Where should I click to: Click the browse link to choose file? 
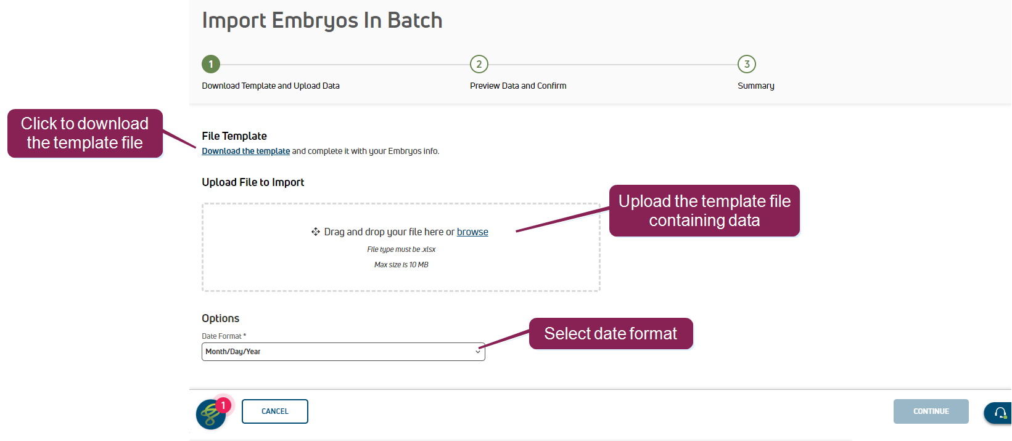472,232
